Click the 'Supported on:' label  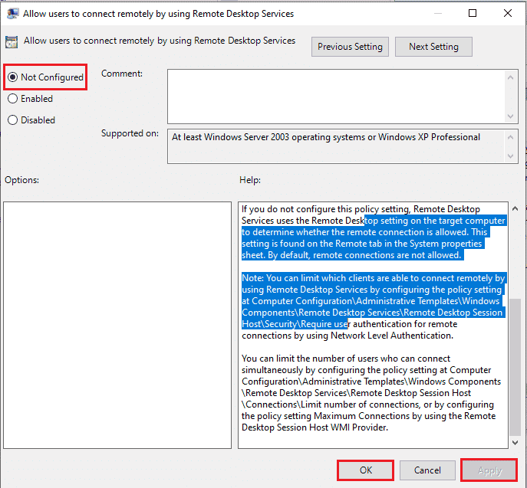(130, 133)
